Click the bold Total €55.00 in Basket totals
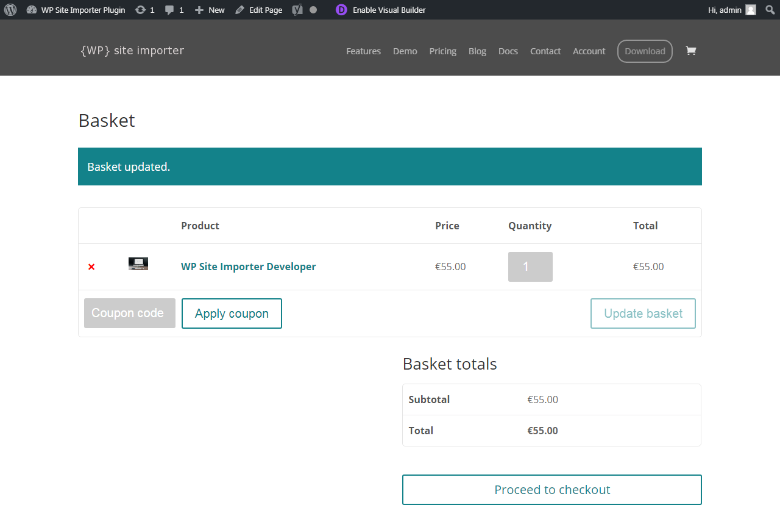The width and height of the screenshot is (780, 530). [x=542, y=431]
